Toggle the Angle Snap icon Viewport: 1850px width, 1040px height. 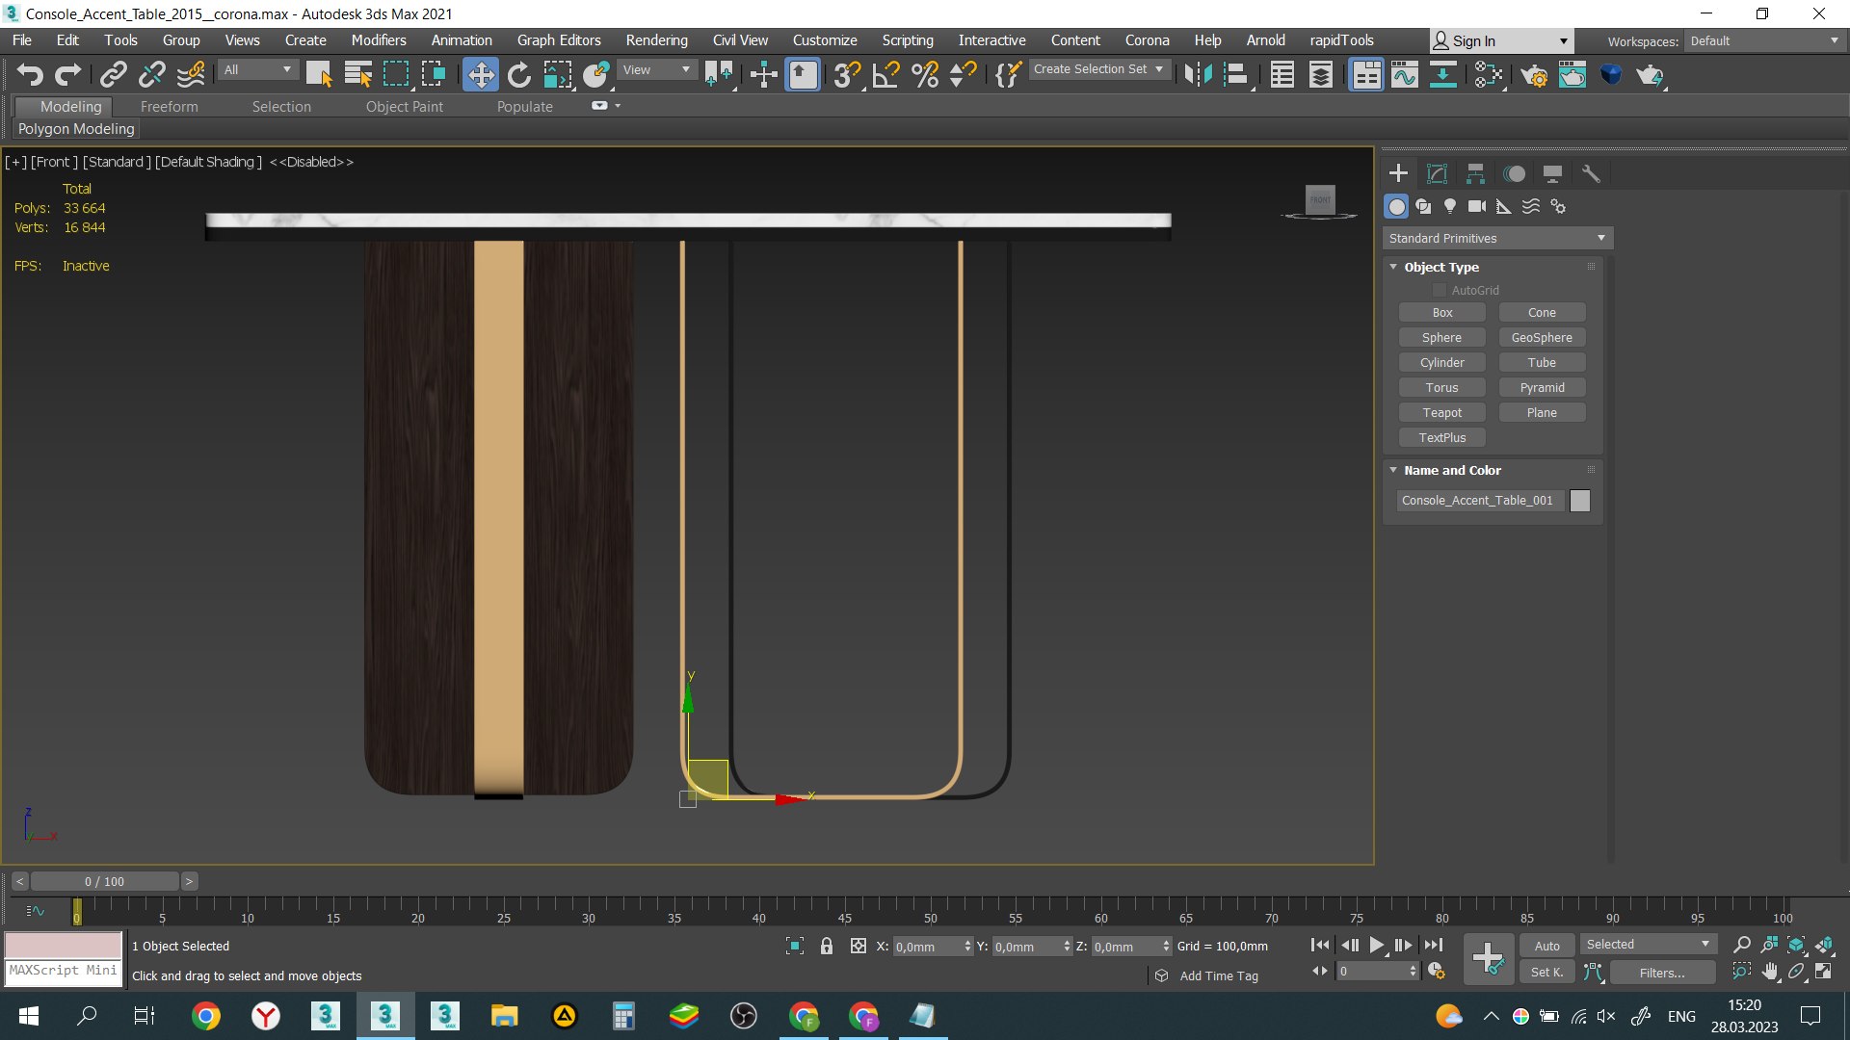[x=885, y=74]
